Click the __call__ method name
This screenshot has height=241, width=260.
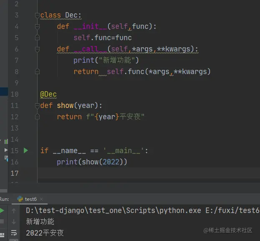[x=91, y=49]
